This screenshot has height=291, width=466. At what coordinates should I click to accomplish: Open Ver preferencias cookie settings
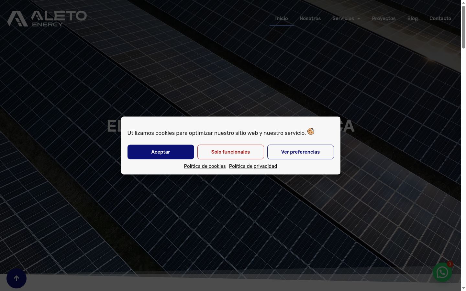click(x=301, y=152)
